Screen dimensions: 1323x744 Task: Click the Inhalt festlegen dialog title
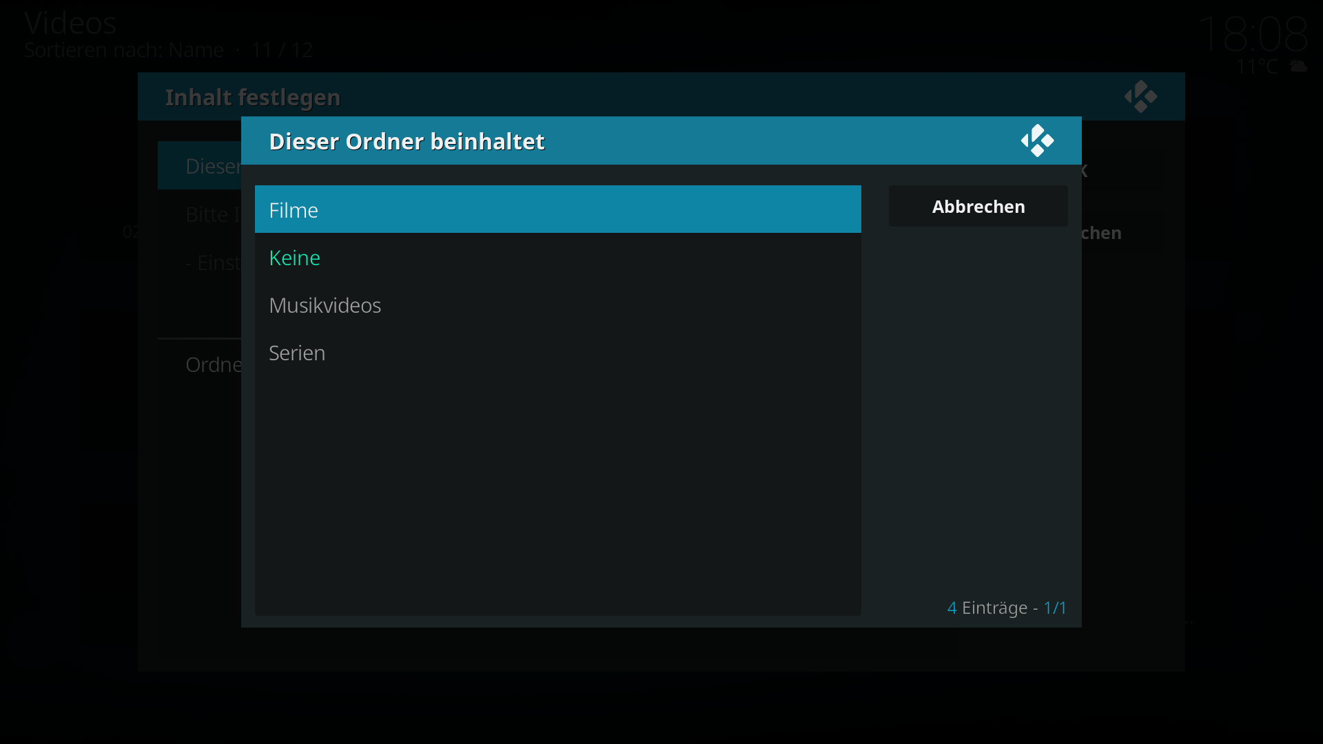coord(253,97)
